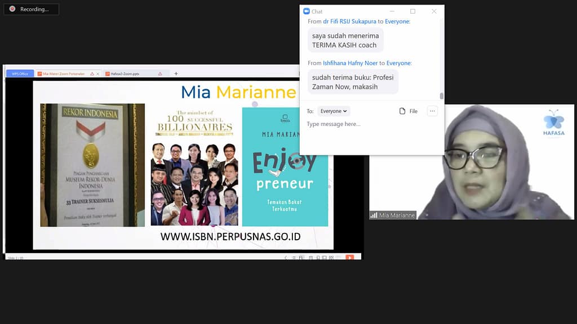577x324 pixels.
Task: Switch to the WPS Office home tab
Action: point(20,74)
